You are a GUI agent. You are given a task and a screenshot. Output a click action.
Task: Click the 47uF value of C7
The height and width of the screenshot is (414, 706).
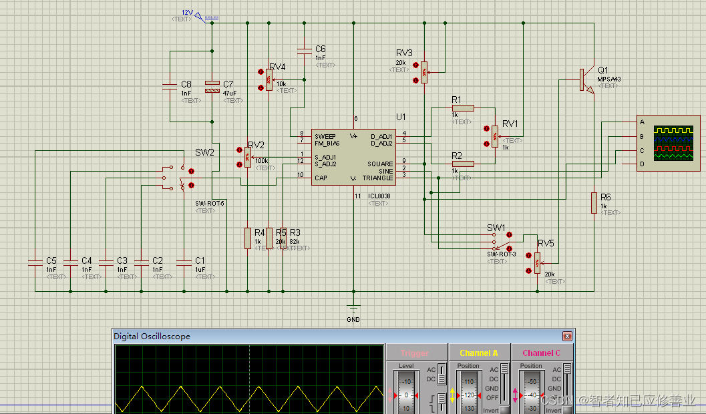coord(230,93)
